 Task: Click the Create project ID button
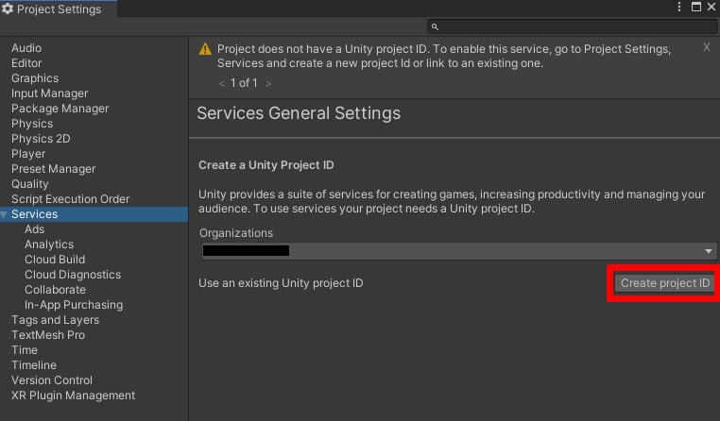point(665,283)
